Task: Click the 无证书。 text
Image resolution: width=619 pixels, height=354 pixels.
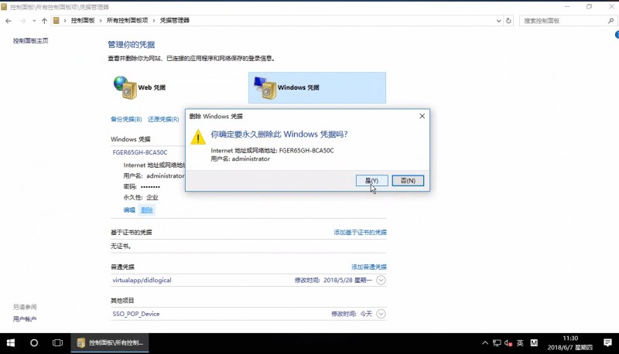Action: tap(121, 246)
